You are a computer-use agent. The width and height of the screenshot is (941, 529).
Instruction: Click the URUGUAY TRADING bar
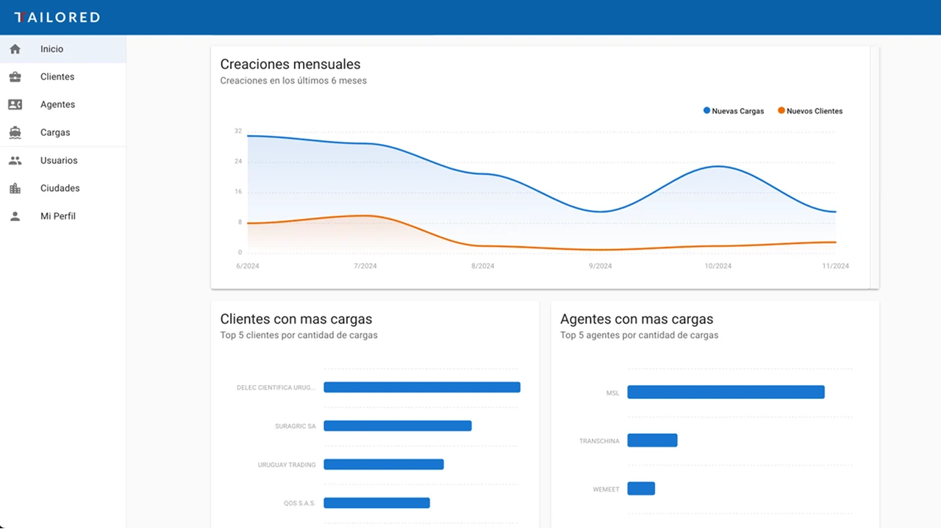click(383, 464)
